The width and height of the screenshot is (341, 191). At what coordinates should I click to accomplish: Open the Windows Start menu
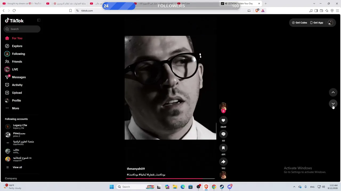tap(112, 187)
